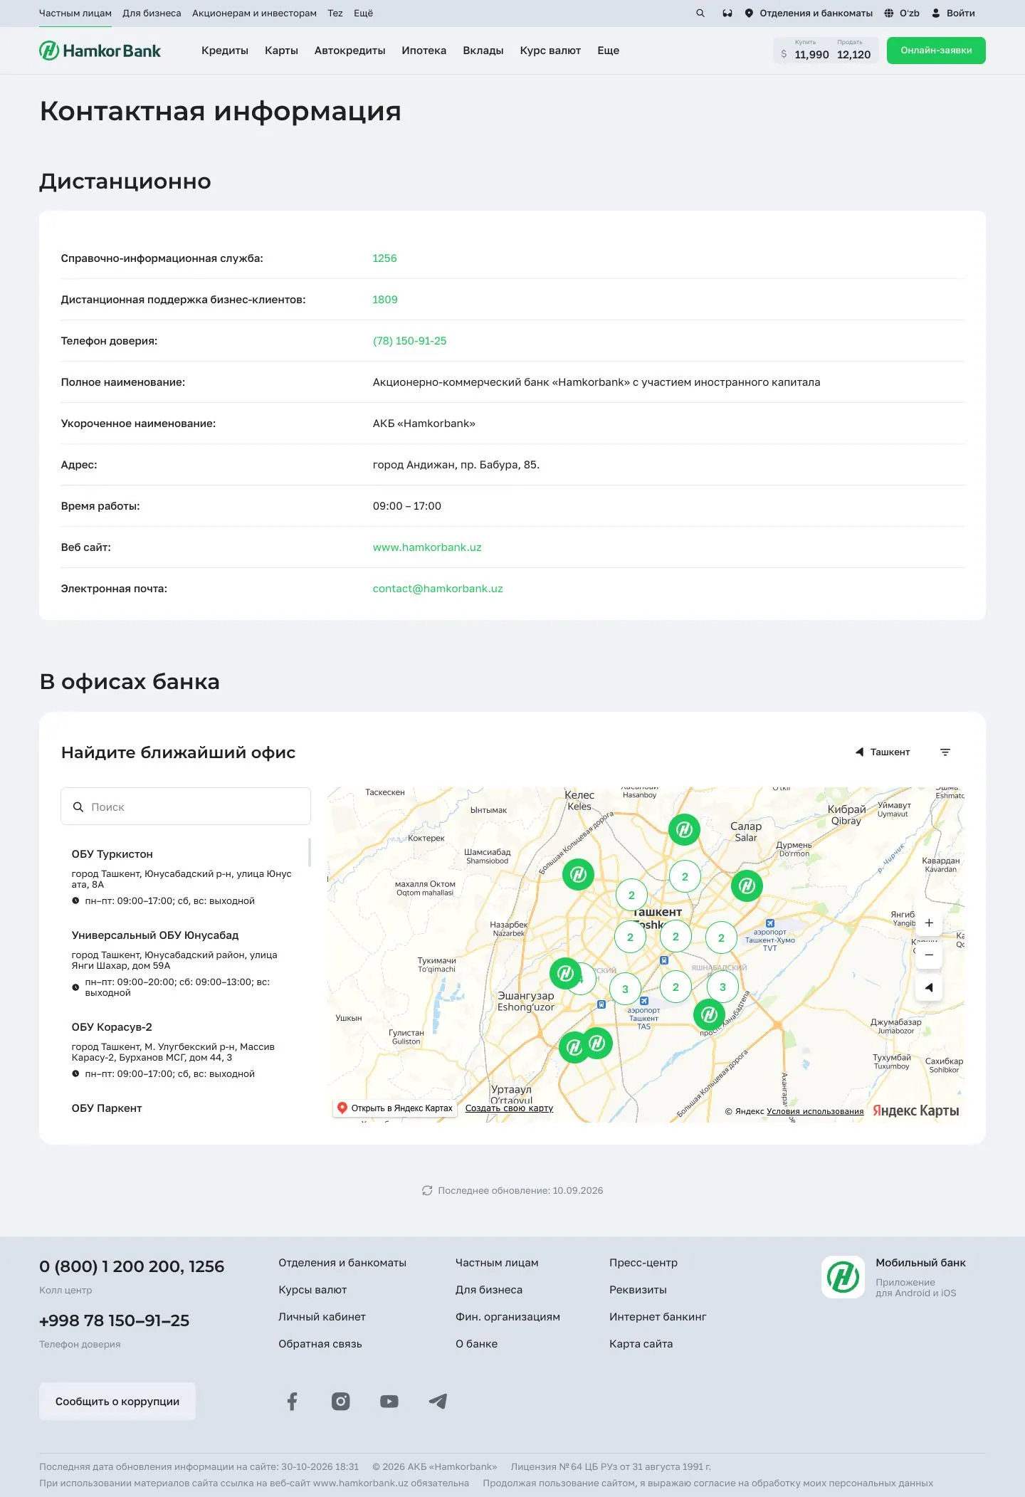
Task: Open the office filter icon beside Ташкент
Action: click(945, 752)
